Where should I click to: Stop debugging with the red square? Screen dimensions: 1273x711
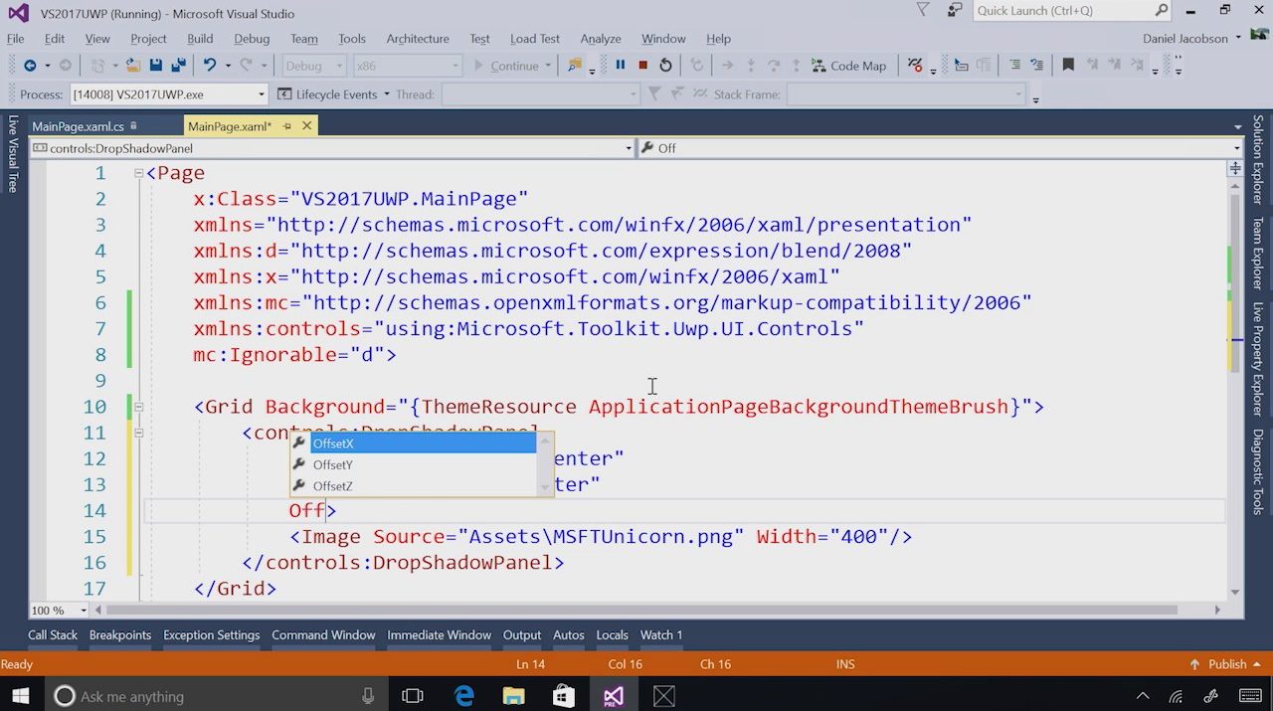tap(643, 66)
